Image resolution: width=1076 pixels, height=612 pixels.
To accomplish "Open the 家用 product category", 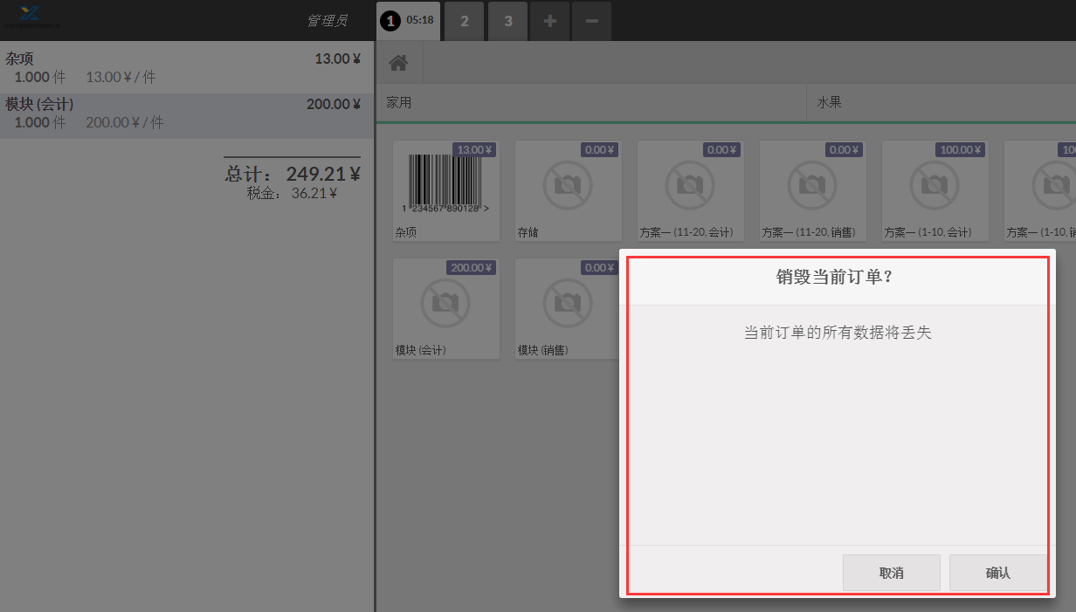I will (x=592, y=103).
